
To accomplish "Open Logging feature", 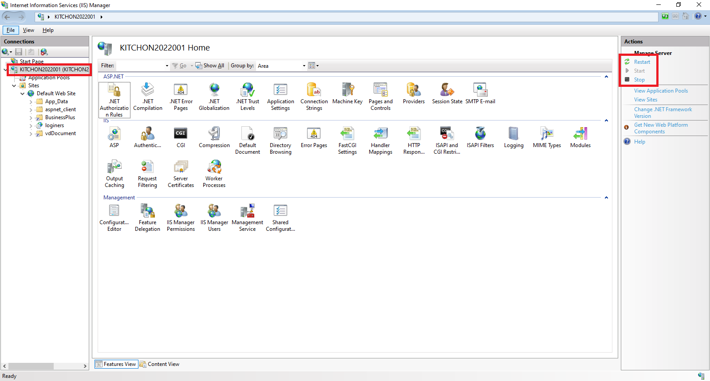I will pyautogui.click(x=514, y=137).
